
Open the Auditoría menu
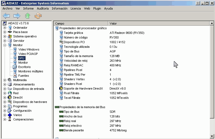pos(43,8)
